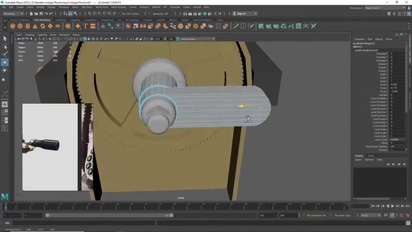Choose the Lasso Select tool in toolbox
This screenshot has height=232, width=412.
pyautogui.click(x=5, y=47)
